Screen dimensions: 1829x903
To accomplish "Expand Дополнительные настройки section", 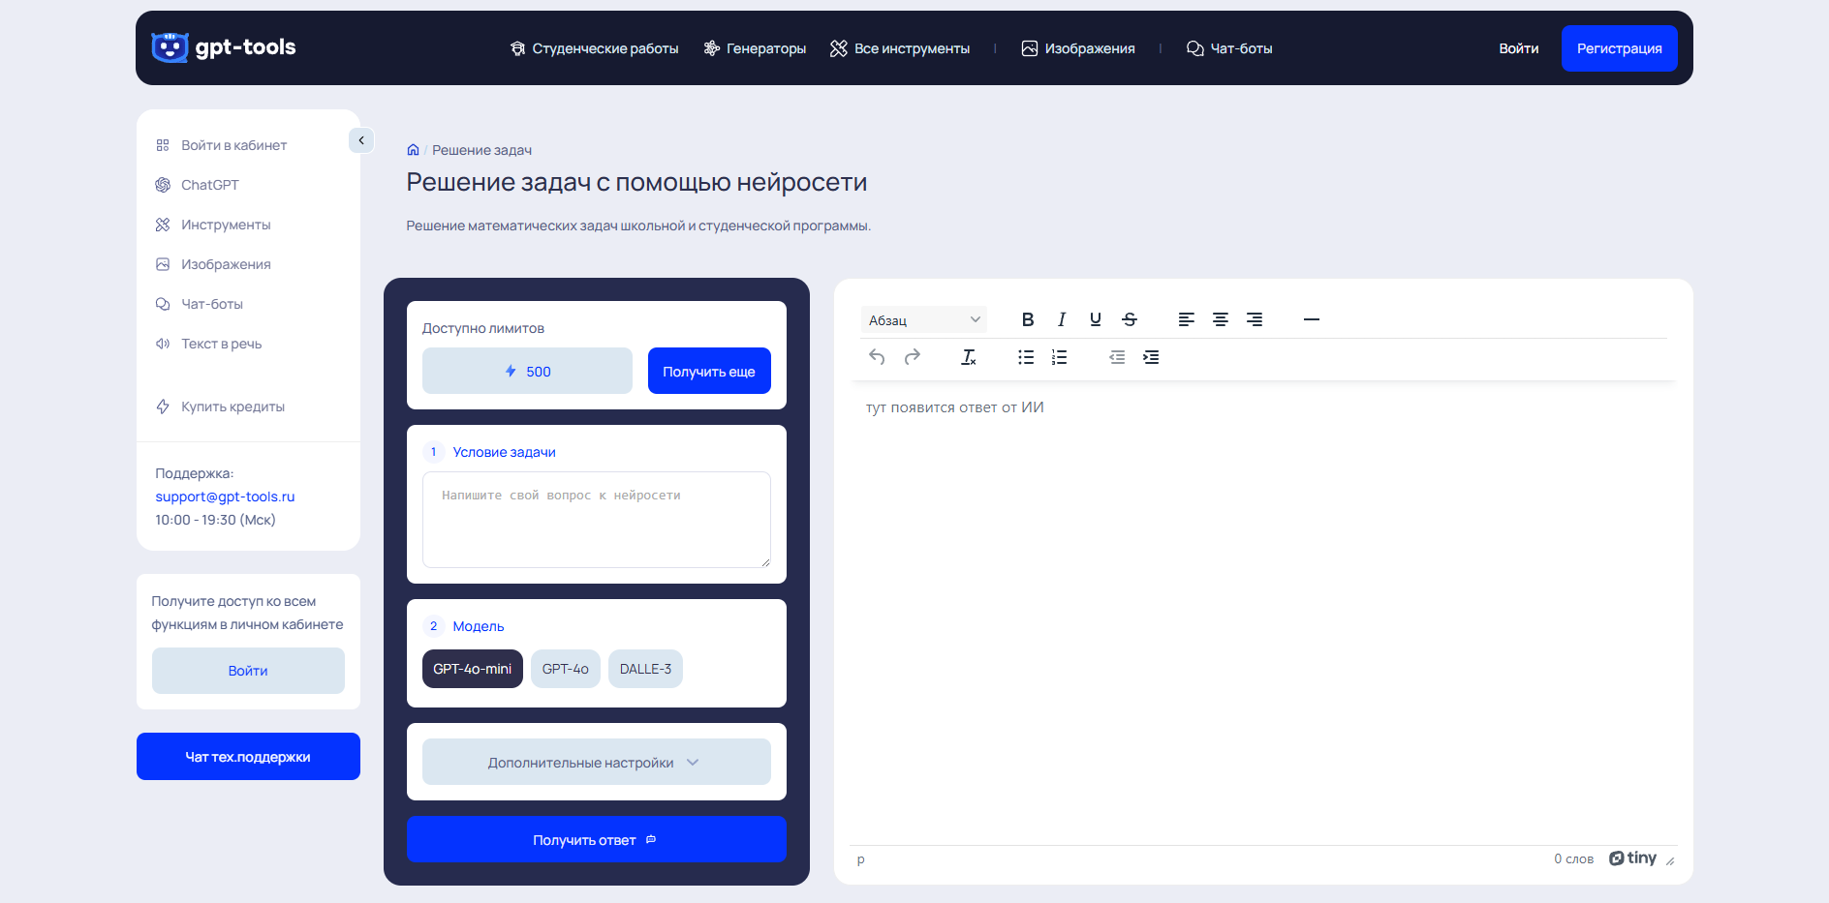I will [596, 763].
